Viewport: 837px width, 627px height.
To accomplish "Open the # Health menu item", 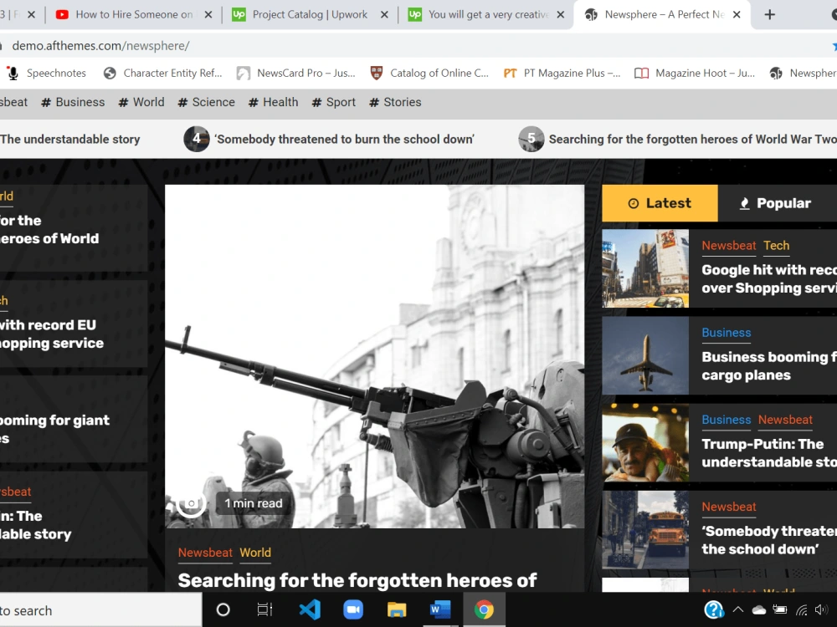I will 274,102.
